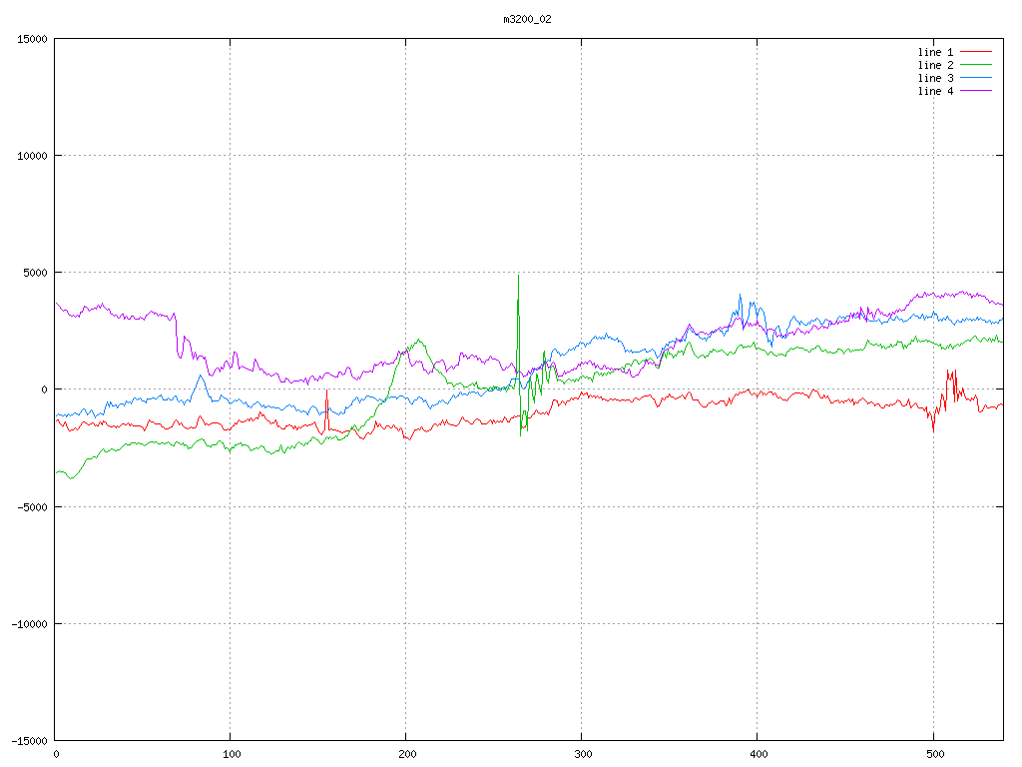Click the -15000 label at the y-axis bottom

28,740
